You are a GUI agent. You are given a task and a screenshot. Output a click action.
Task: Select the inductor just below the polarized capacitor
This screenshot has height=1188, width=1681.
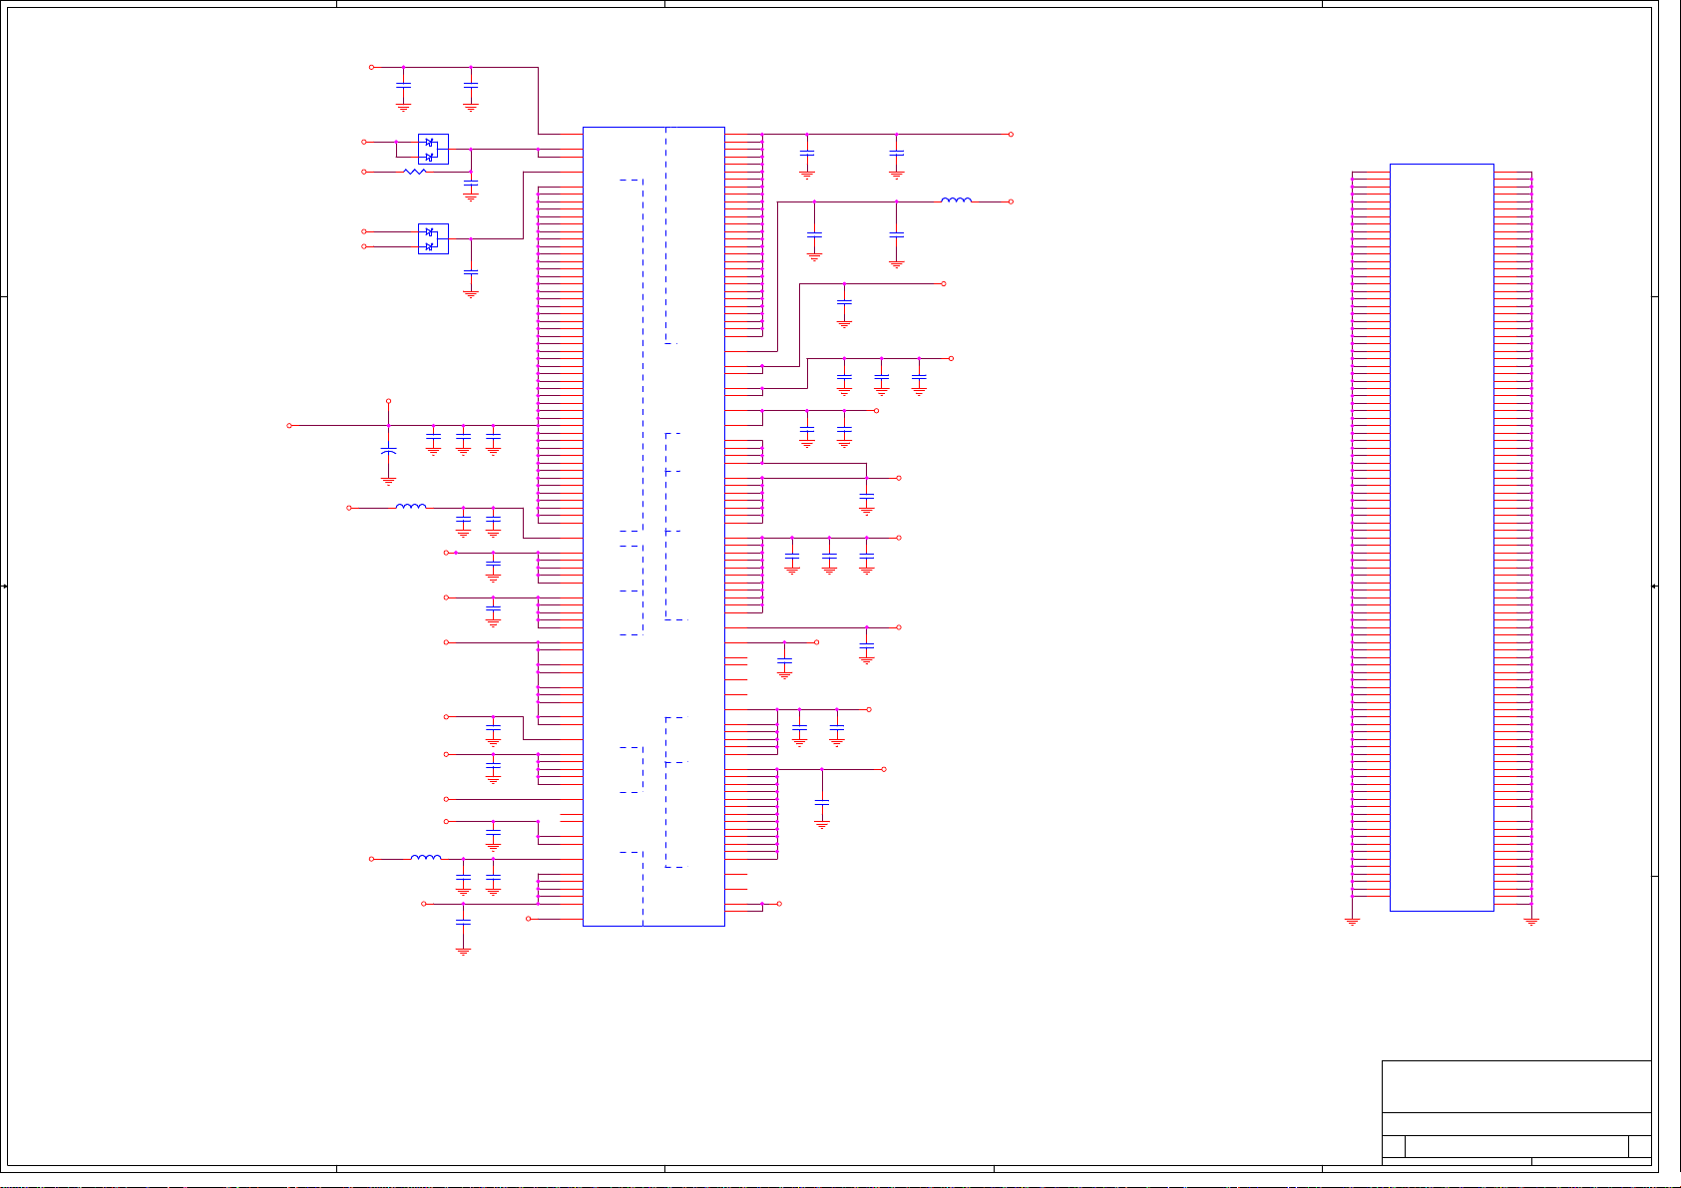[x=411, y=507]
